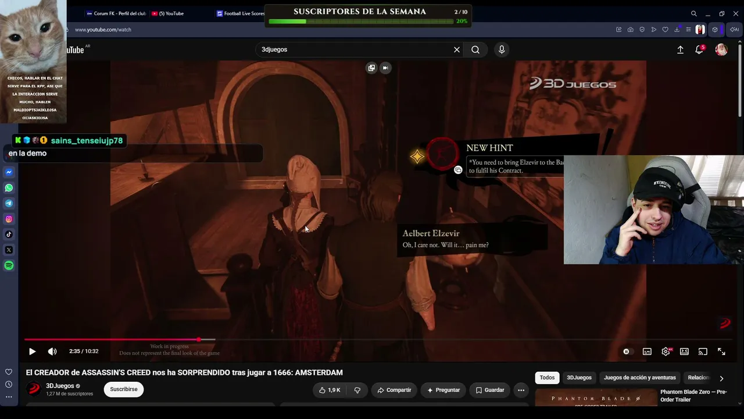Click the browser send/flow arrow icon
Image resolution: width=744 pixels, height=419 pixels.
point(653,30)
